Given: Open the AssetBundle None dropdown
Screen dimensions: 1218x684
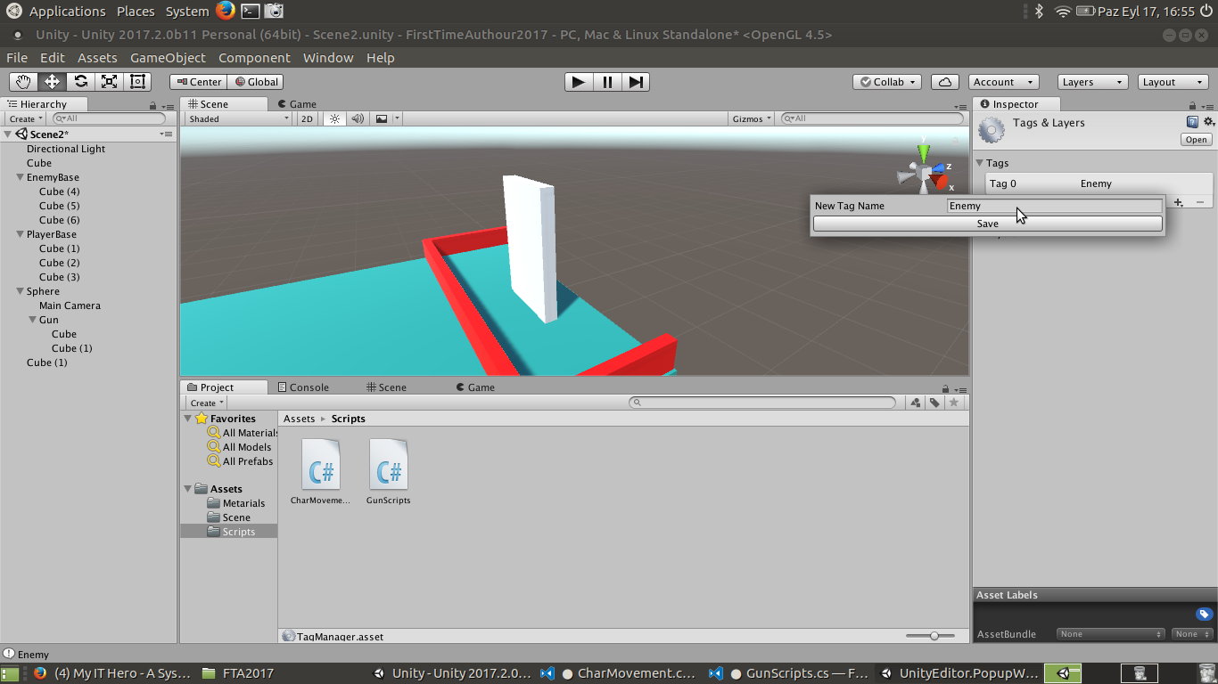Looking at the screenshot, I should pos(1111,634).
